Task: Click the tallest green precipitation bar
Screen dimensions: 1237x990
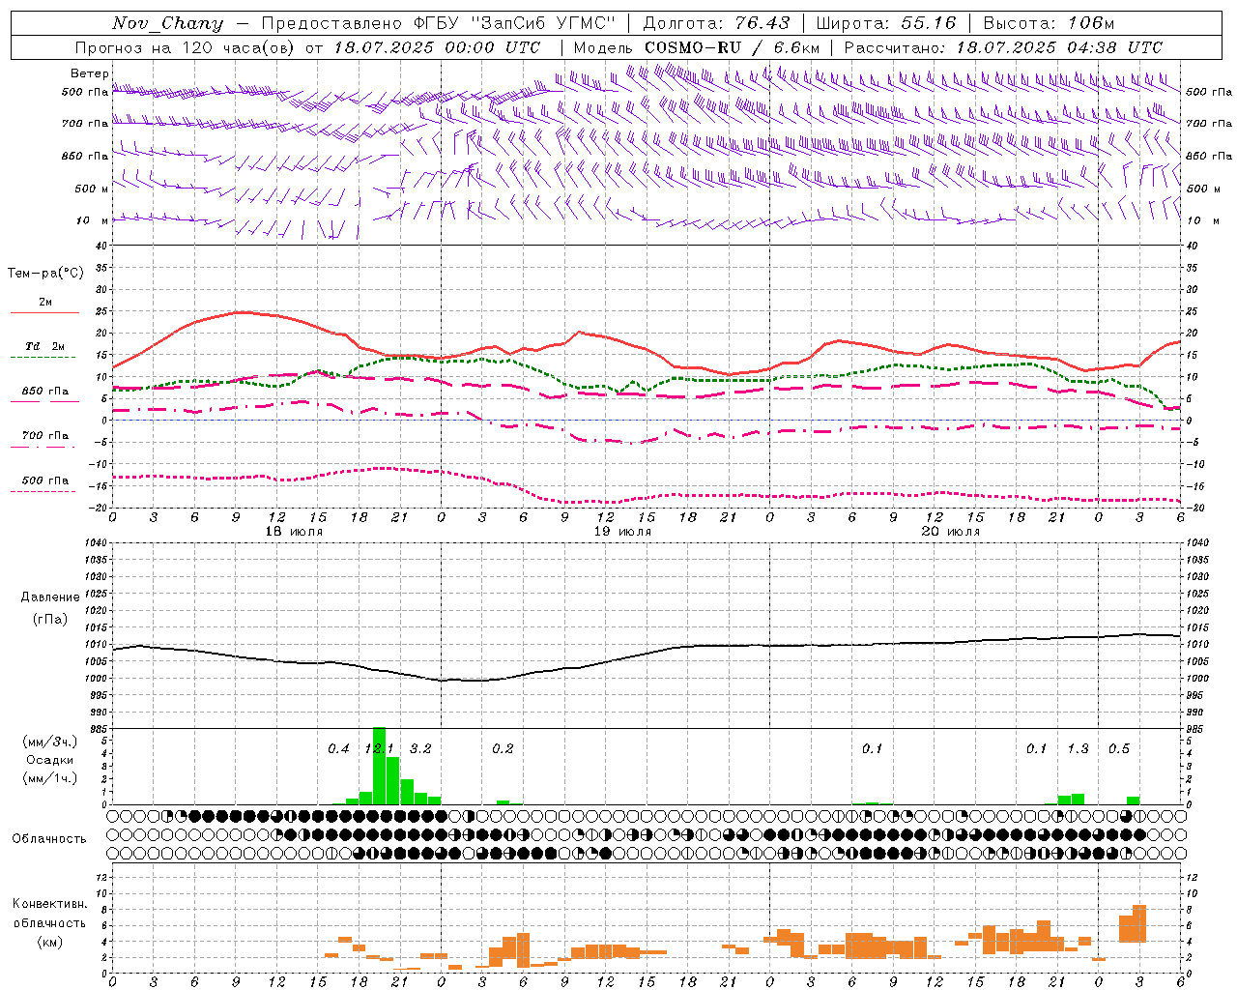Action: [379, 766]
